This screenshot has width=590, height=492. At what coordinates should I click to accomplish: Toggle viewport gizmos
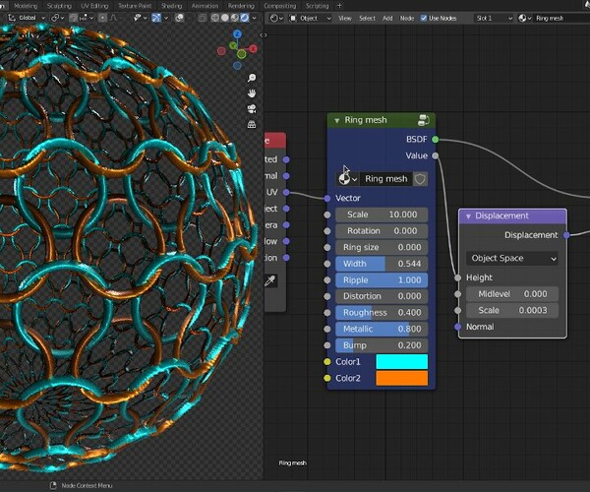(156, 18)
